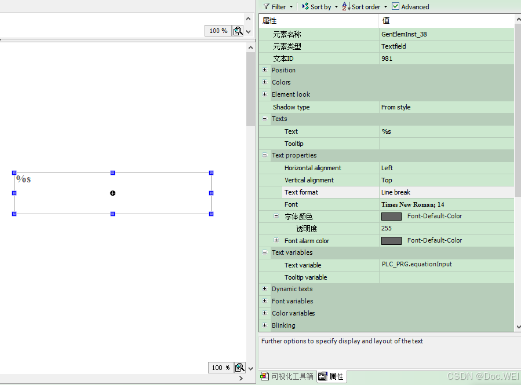Viewport: 521px width, 385px height.
Task: Select Horizontal alignment value Left
Action: [x=446, y=168]
